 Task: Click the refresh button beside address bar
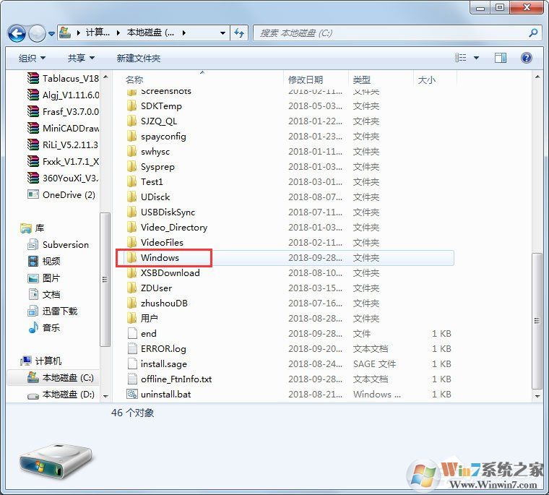coord(239,33)
